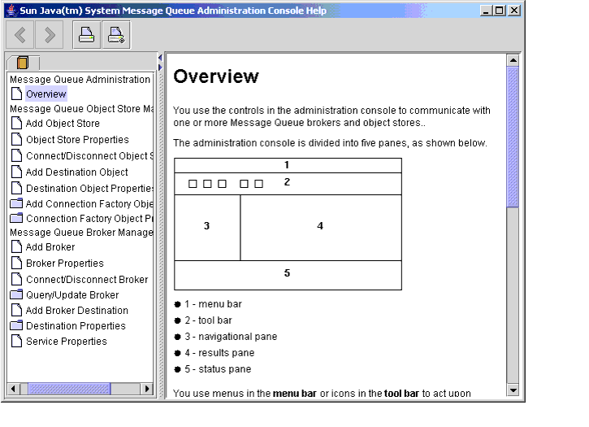The width and height of the screenshot is (589, 427).
Task: Click the Java coffee cup title bar icon
Action: tap(11, 10)
